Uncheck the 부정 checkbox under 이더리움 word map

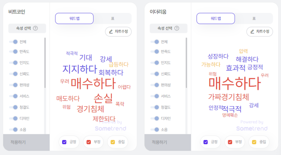point(230,142)
